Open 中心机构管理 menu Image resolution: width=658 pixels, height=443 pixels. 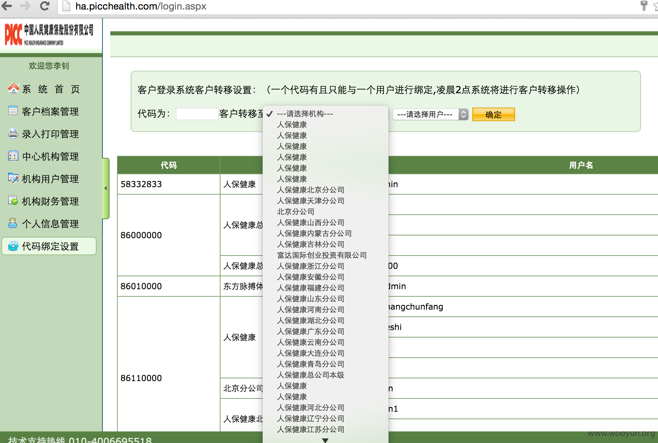click(x=50, y=156)
